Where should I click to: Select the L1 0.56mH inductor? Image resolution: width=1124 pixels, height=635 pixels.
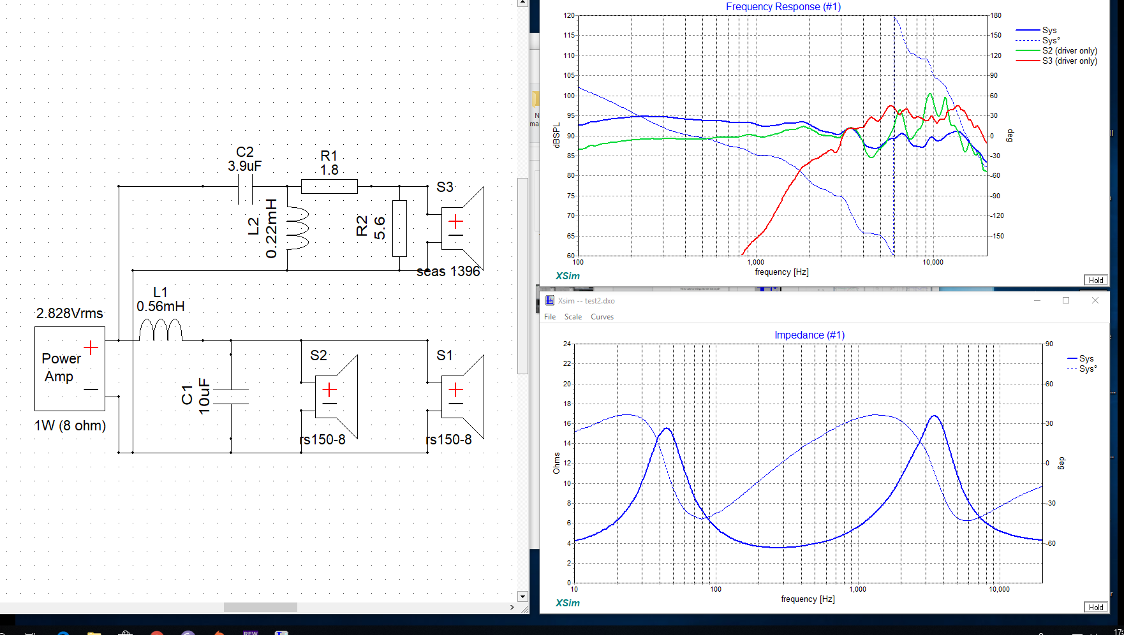pos(161,331)
